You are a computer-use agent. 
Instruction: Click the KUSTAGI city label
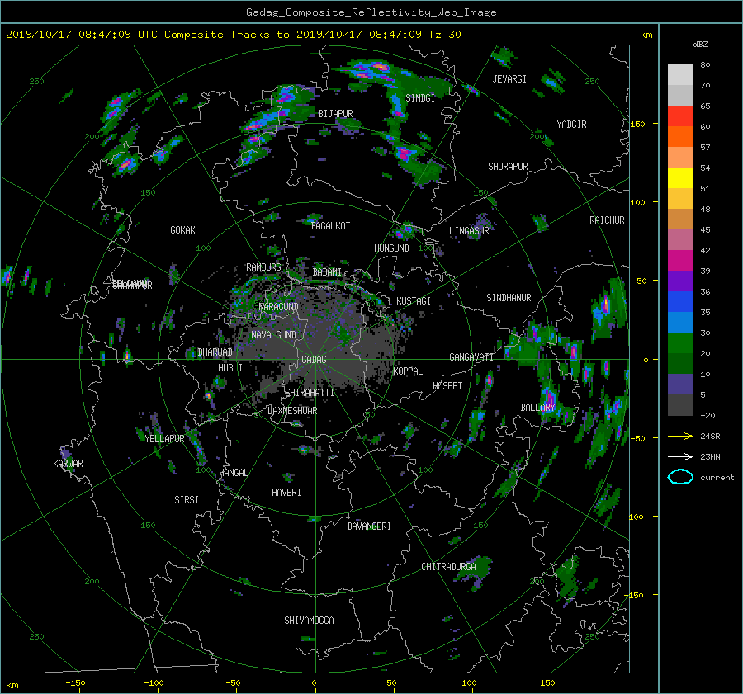(414, 301)
